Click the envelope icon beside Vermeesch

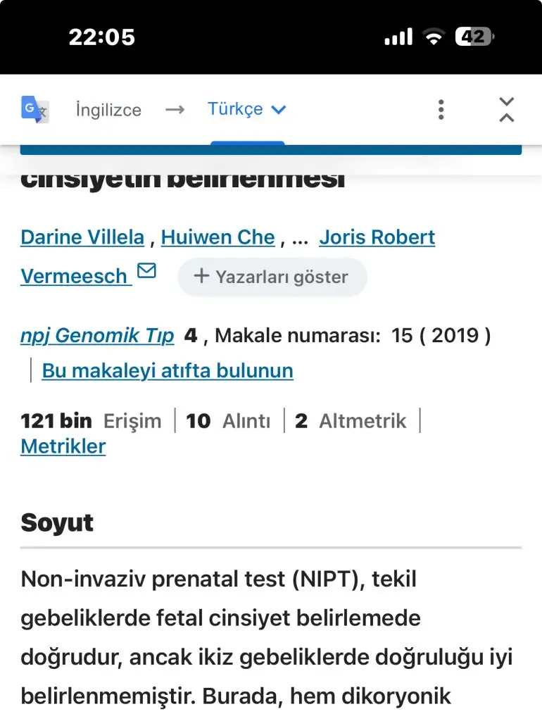click(x=146, y=271)
